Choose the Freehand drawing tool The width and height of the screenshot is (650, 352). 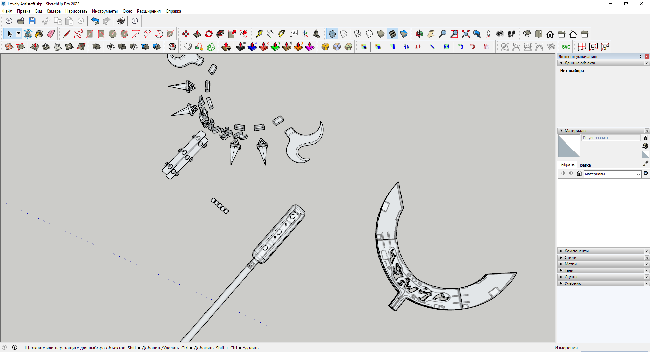coord(78,34)
